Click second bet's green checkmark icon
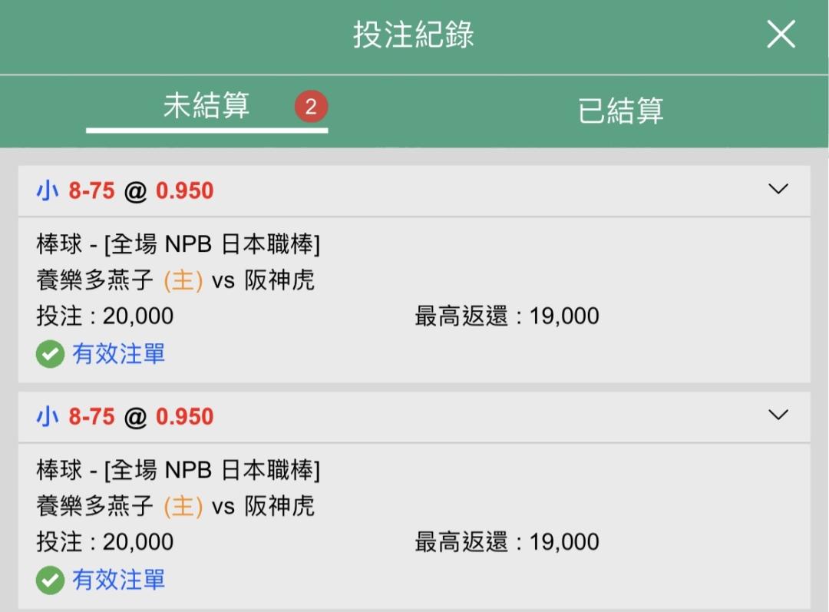Viewport: 829px width, 612px height. [50, 580]
